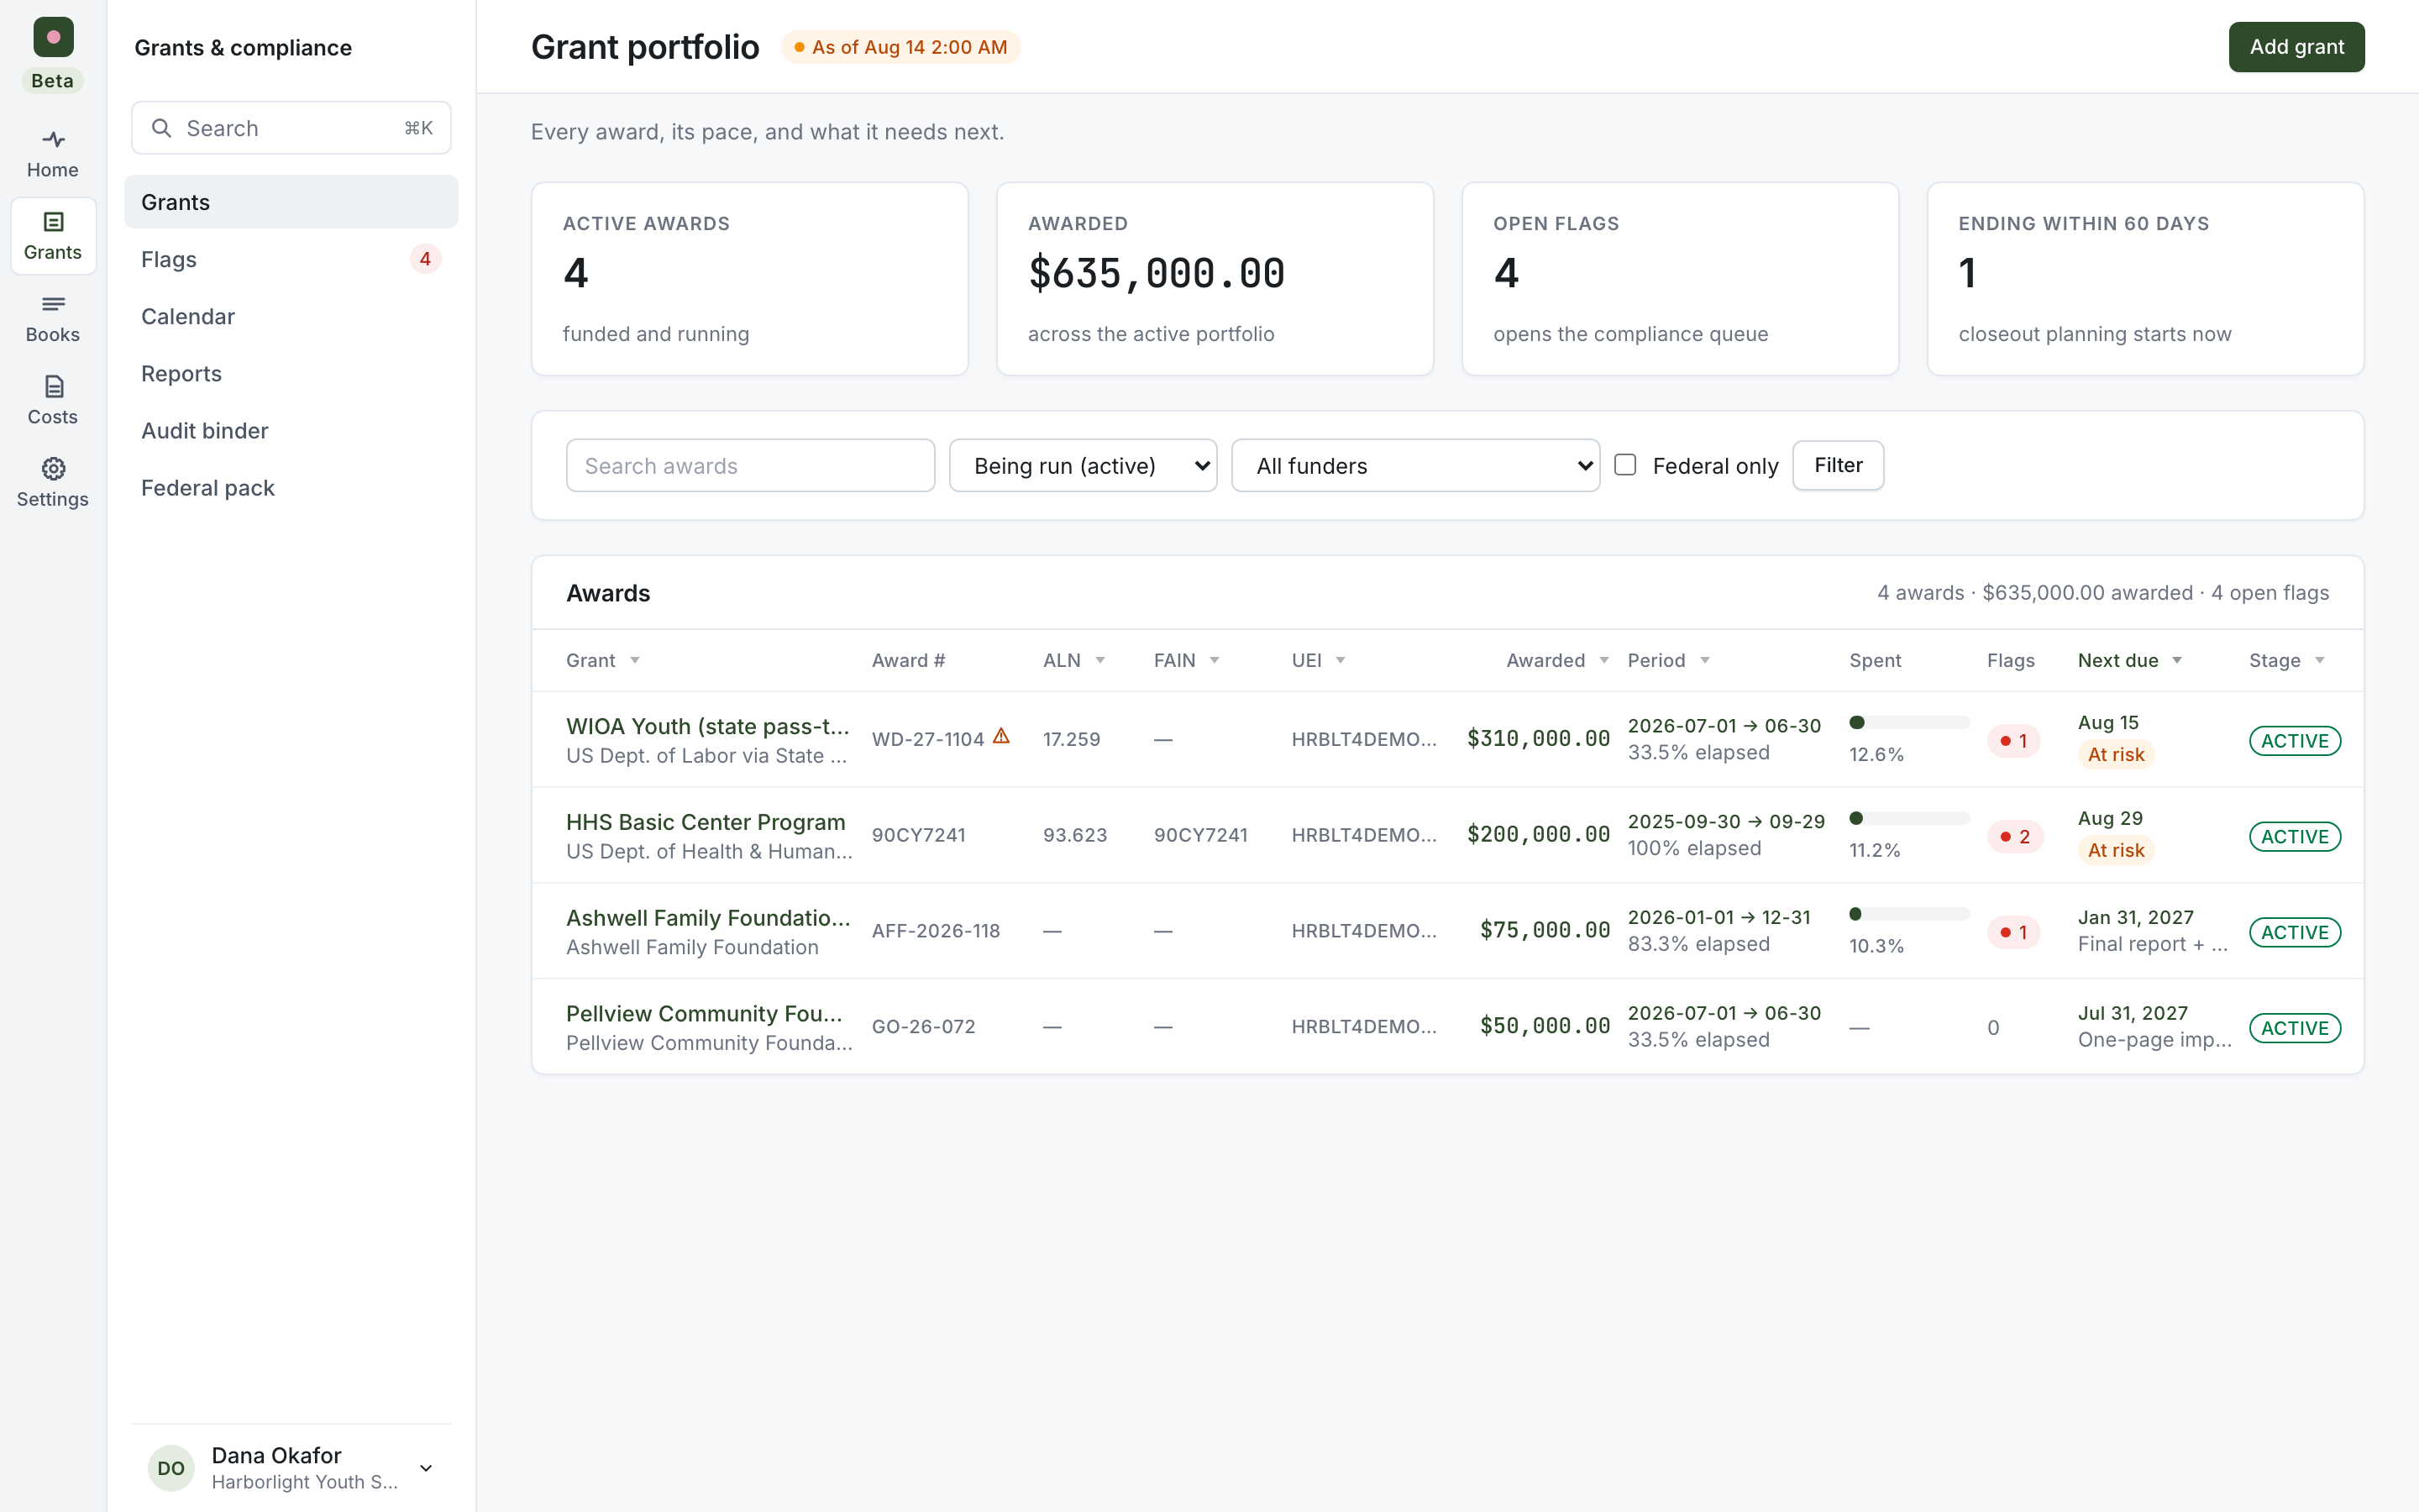Open Calendar in the sidebar

tap(291, 316)
